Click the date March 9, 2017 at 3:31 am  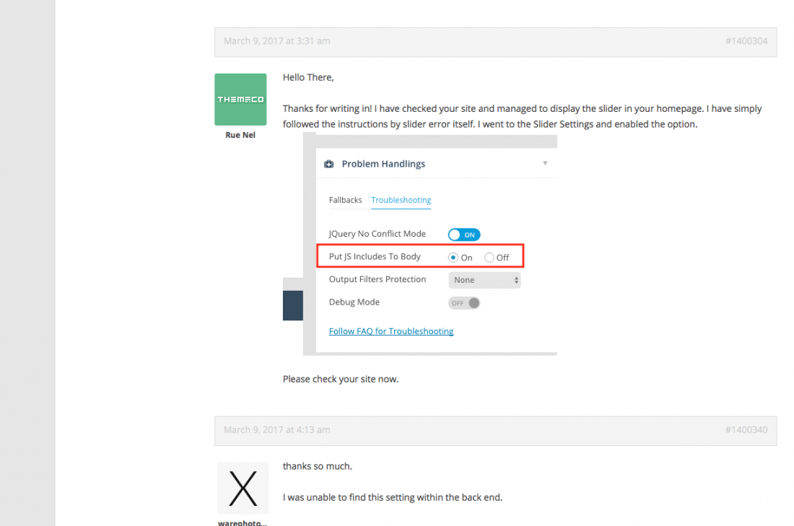tap(277, 41)
